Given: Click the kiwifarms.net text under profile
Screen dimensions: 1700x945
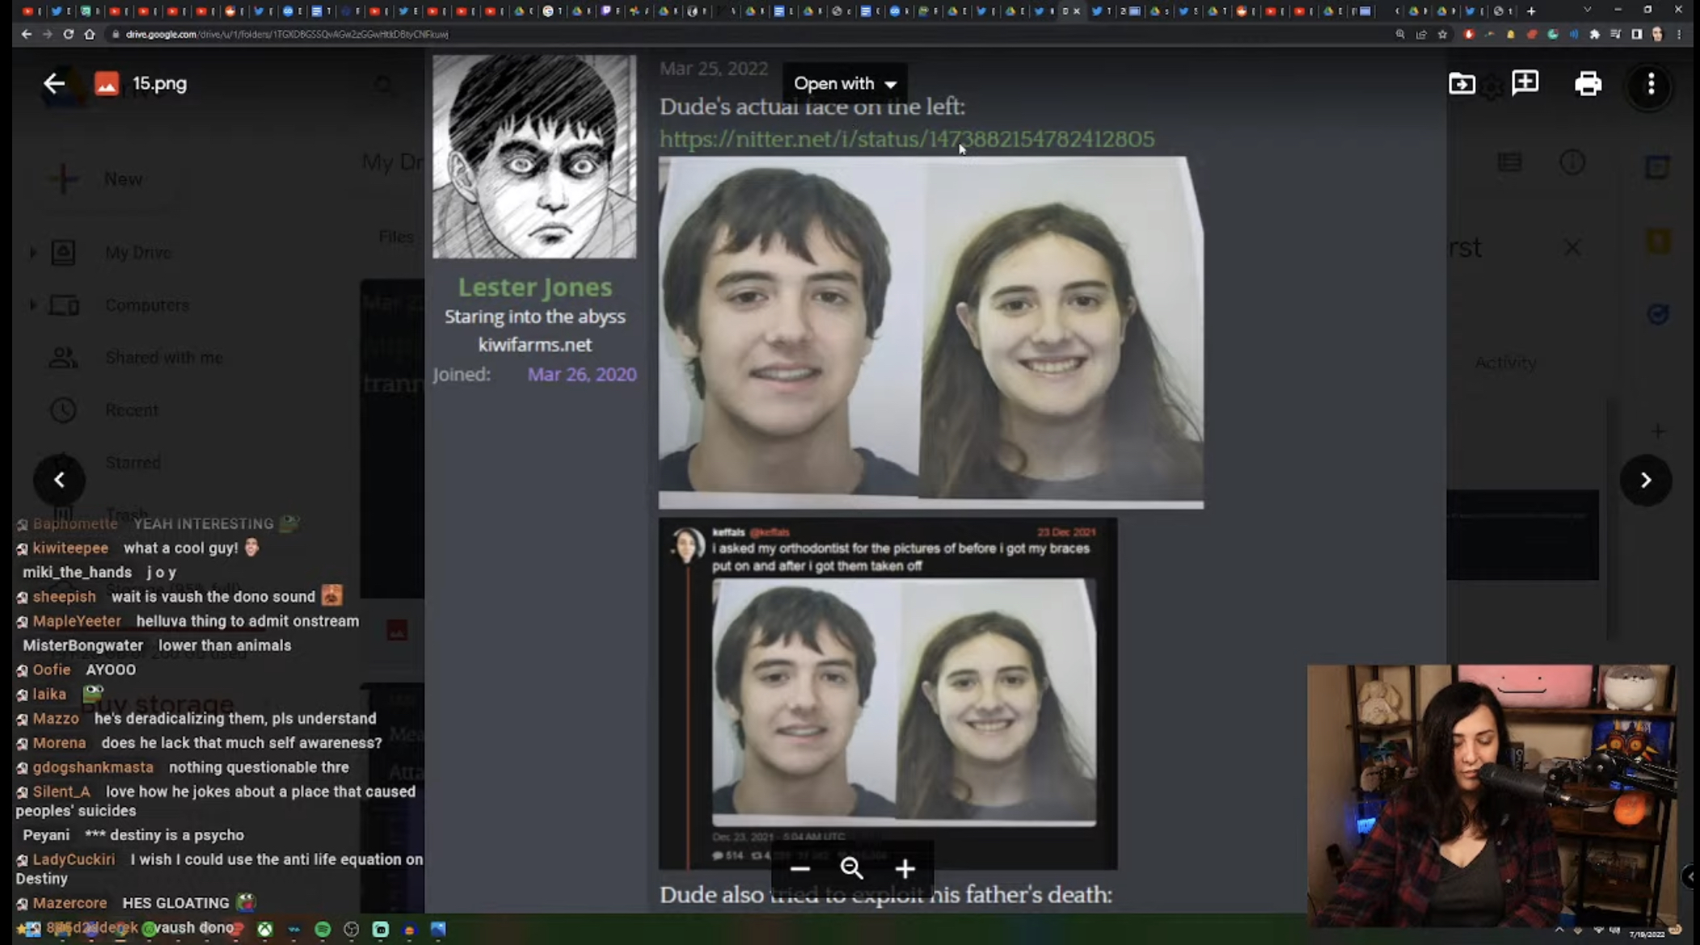Looking at the screenshot, I should pos(534,345).
